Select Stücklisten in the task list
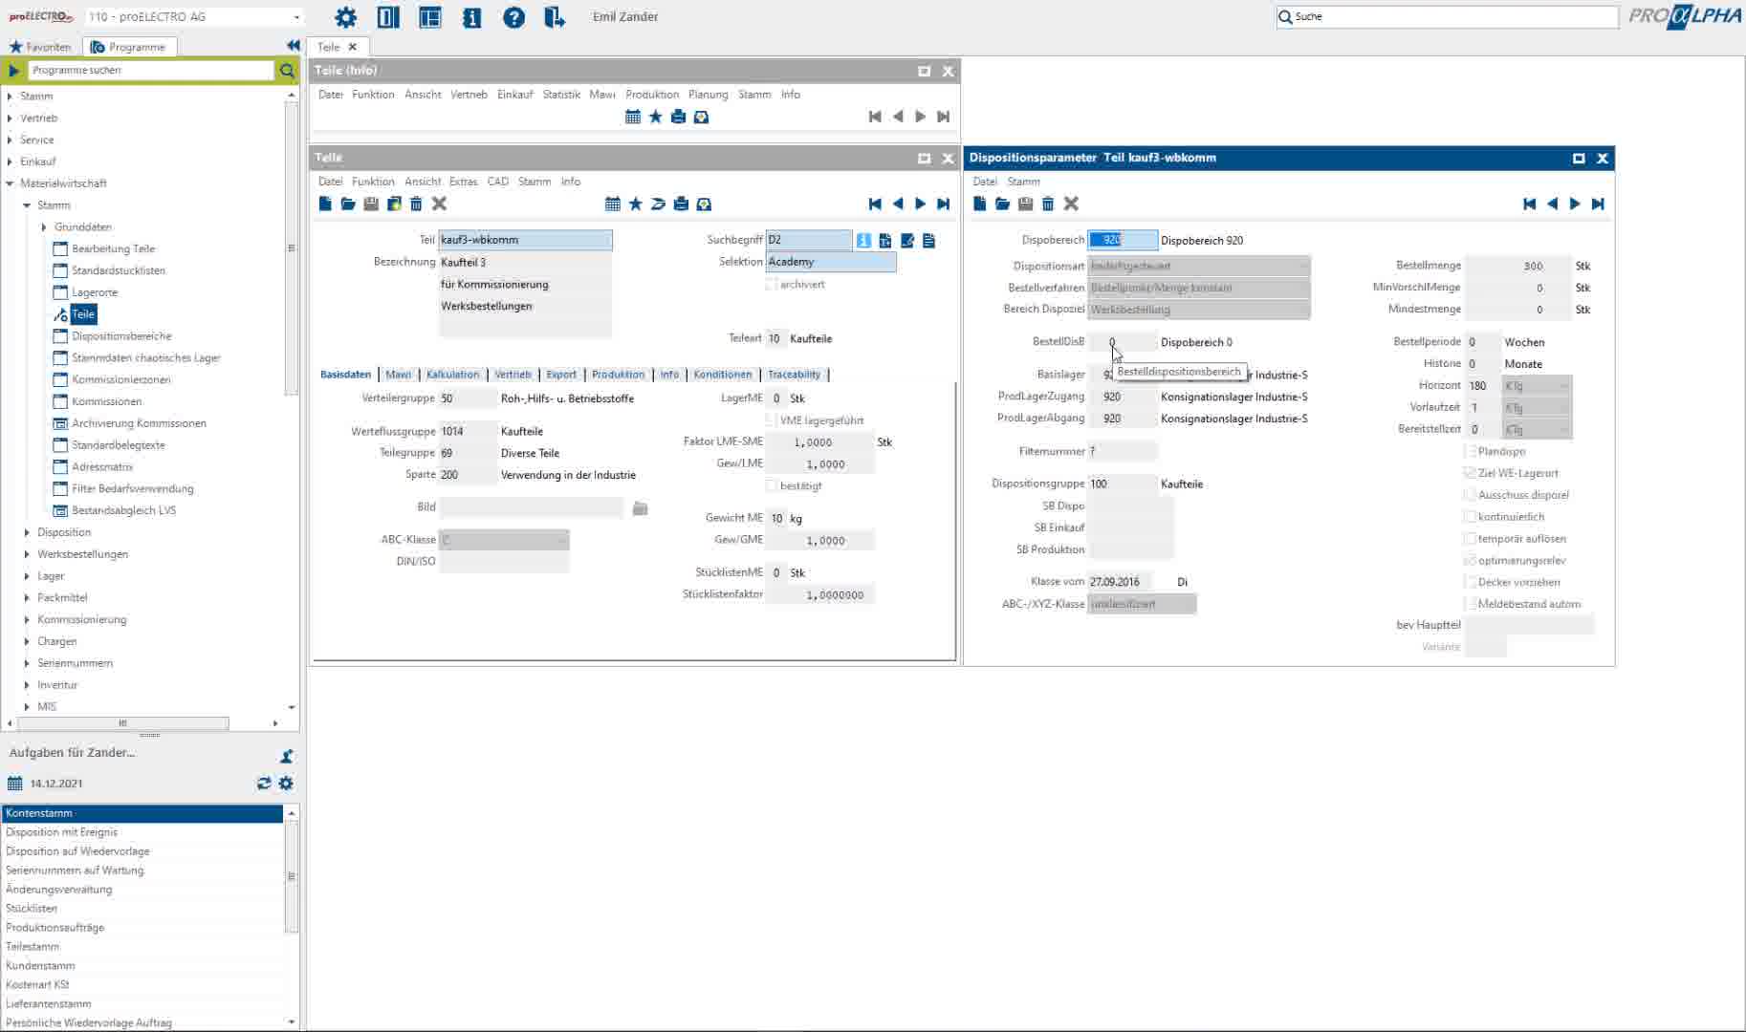This screenshot has height=1032, width=1746. pyautogui.click(x=142, y=909)
